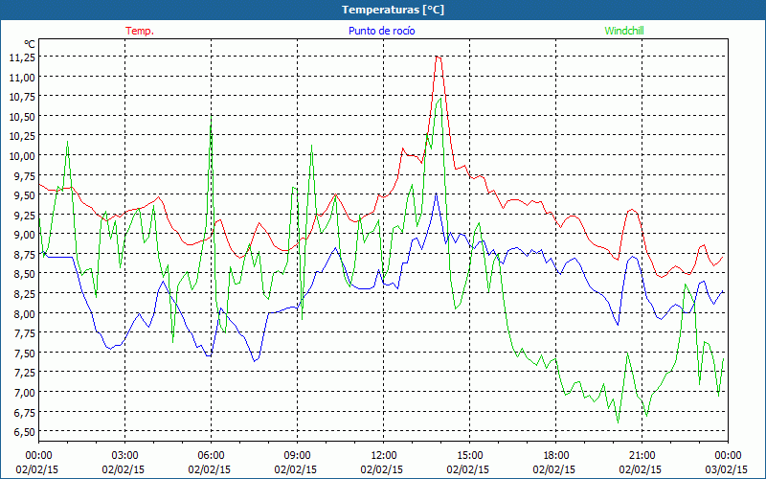This screenshot has height=479, width=766.
Task: Click the green windchill spike at 06:00
Action: 211,117
